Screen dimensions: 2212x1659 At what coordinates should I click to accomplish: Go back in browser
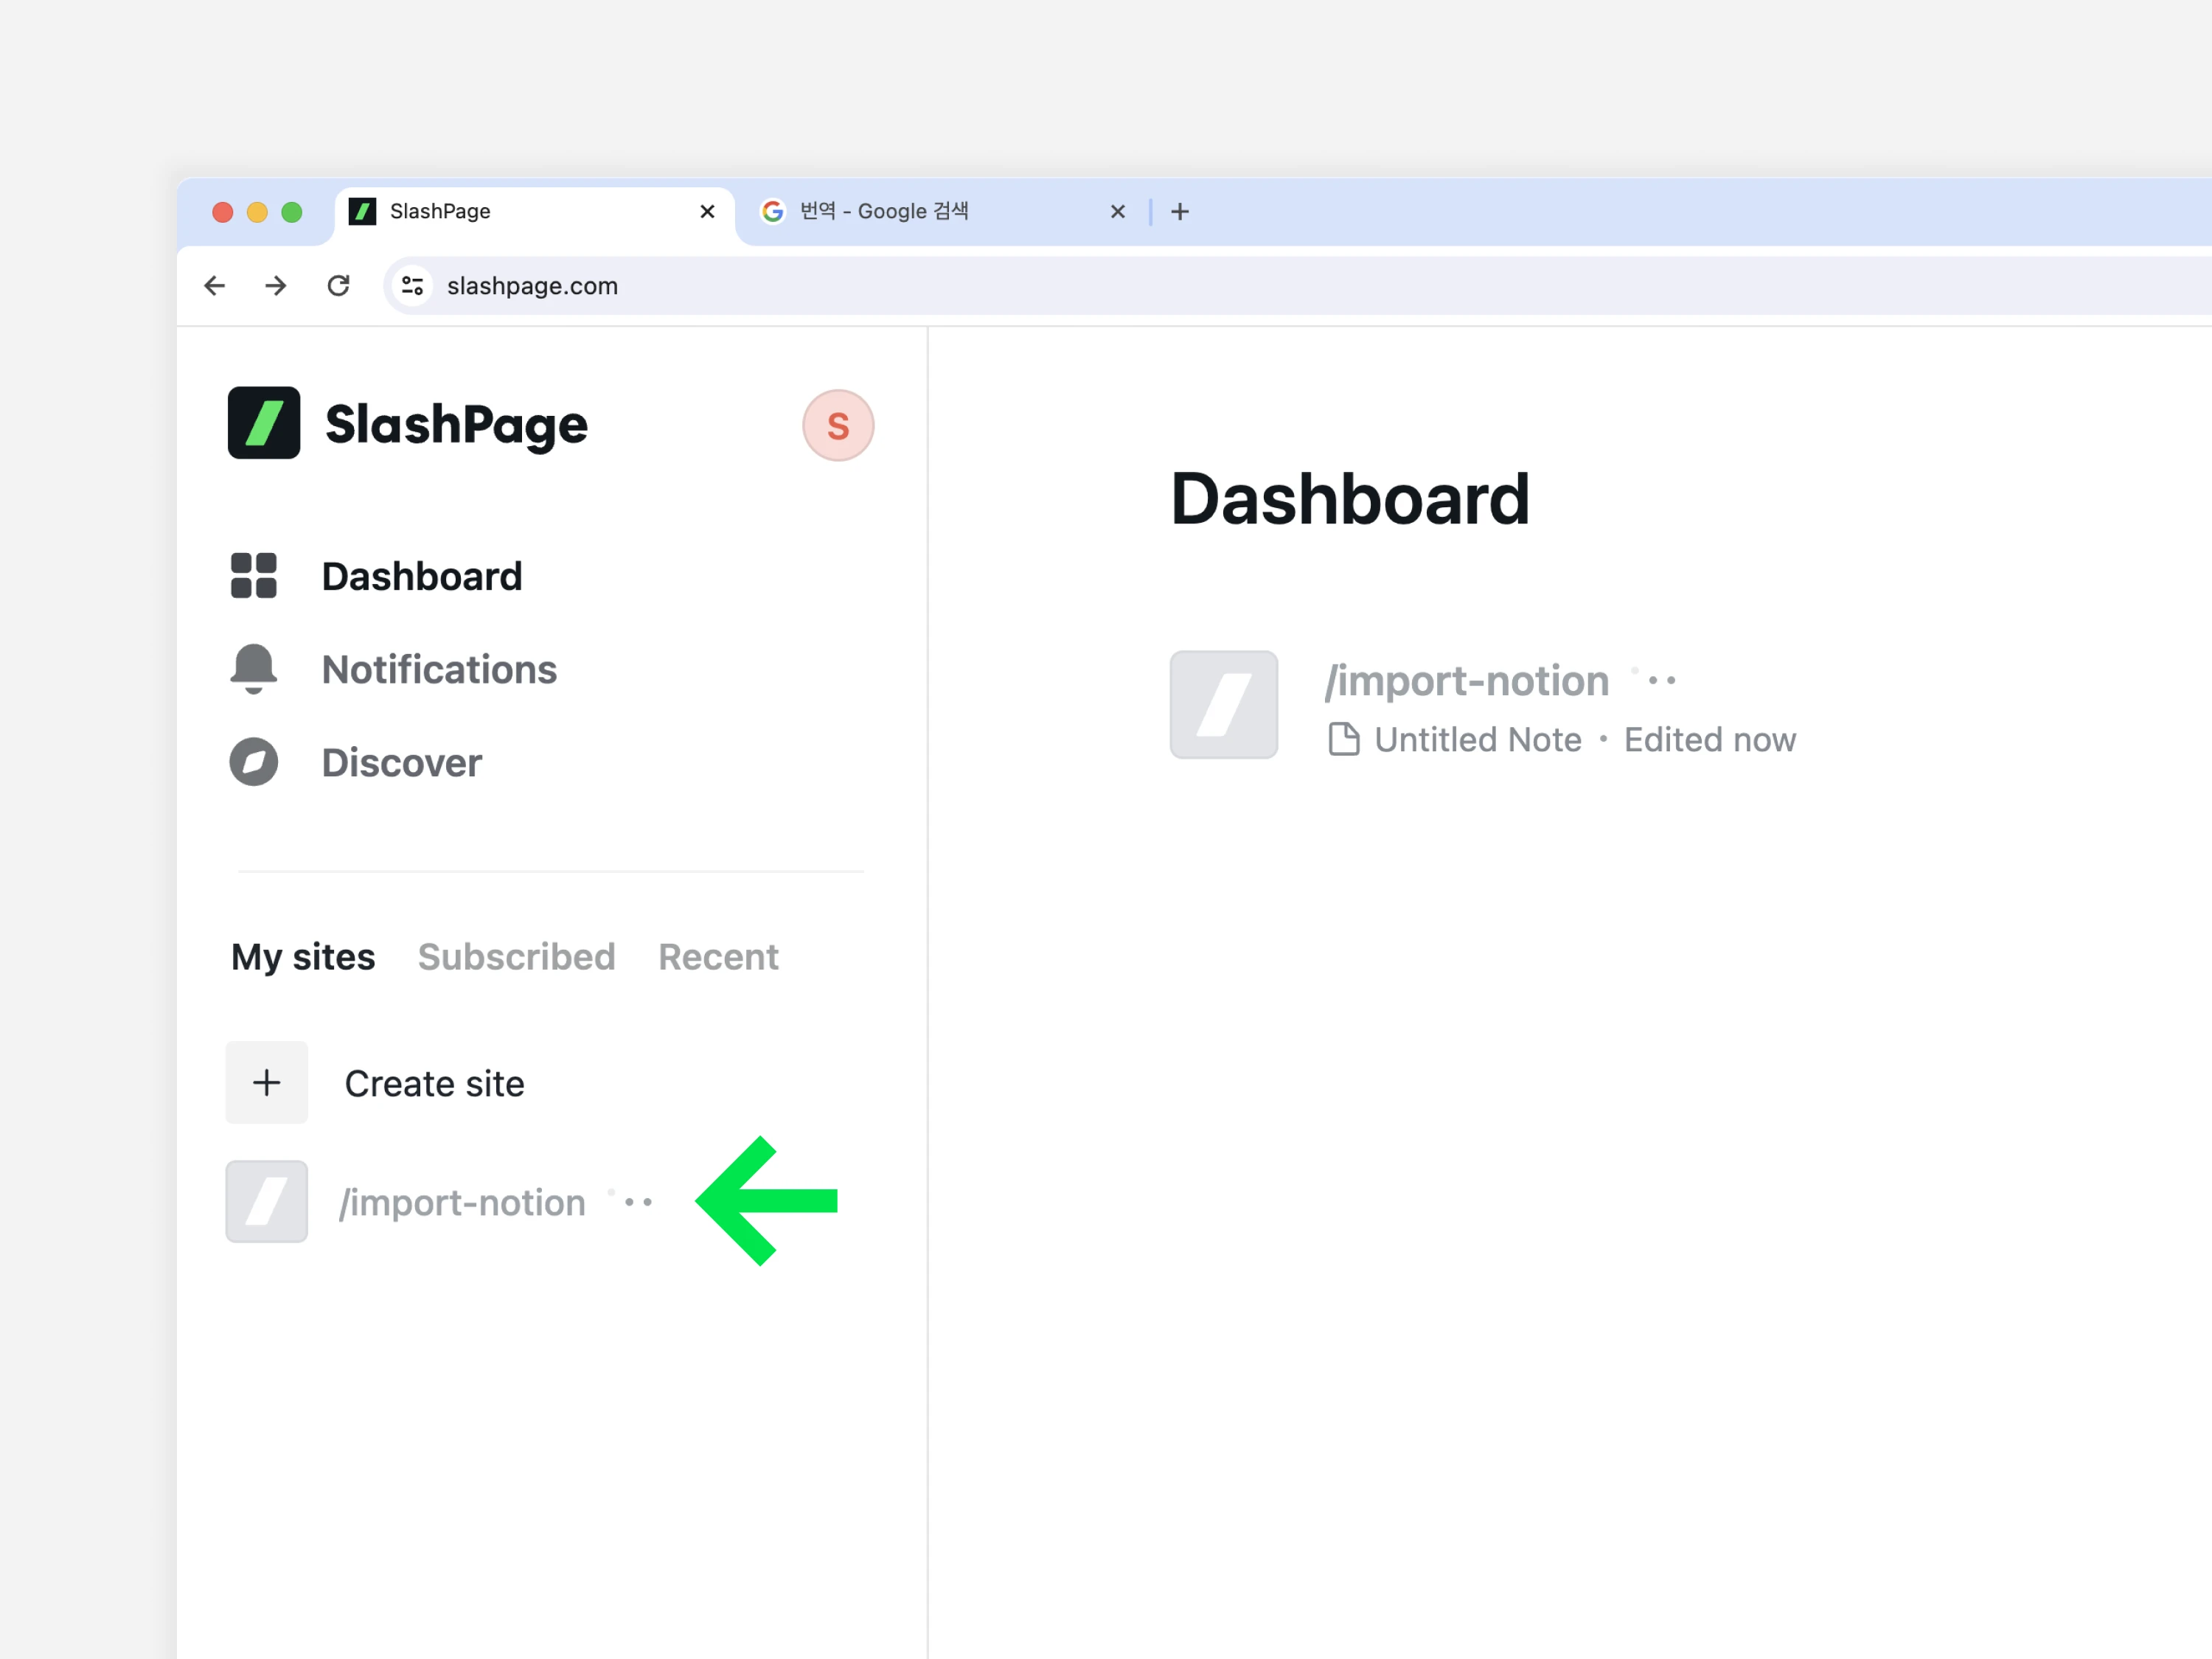coord(215,286)
